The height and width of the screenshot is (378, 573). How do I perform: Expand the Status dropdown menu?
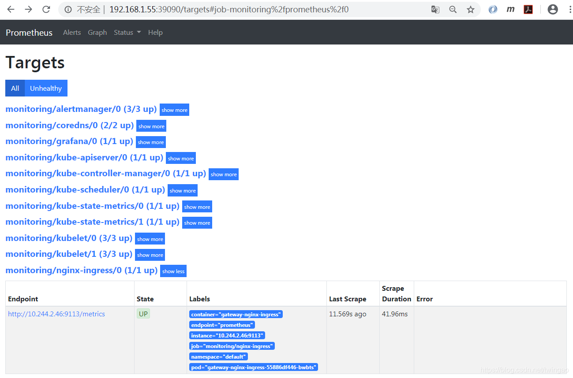(127, 33)
